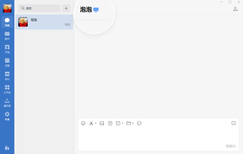The image size is (243, 154).
Task: Click the add member icon at top right
Action: point(235,9)
